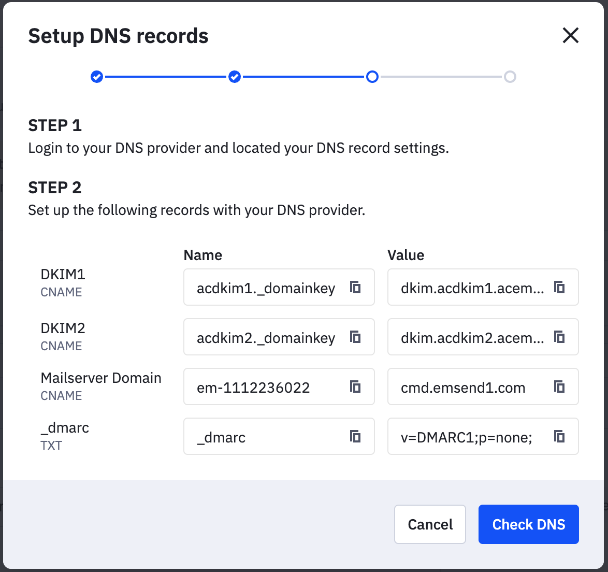Image resolution: width=608 pixels, height=572 pixels.
Task: Select the second completed step indicator
Action: [x=235, y=76]
